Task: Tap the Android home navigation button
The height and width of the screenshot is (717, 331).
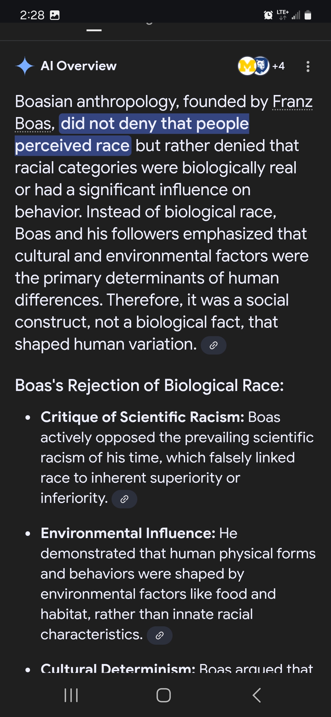Action: (x=164, y=695)
